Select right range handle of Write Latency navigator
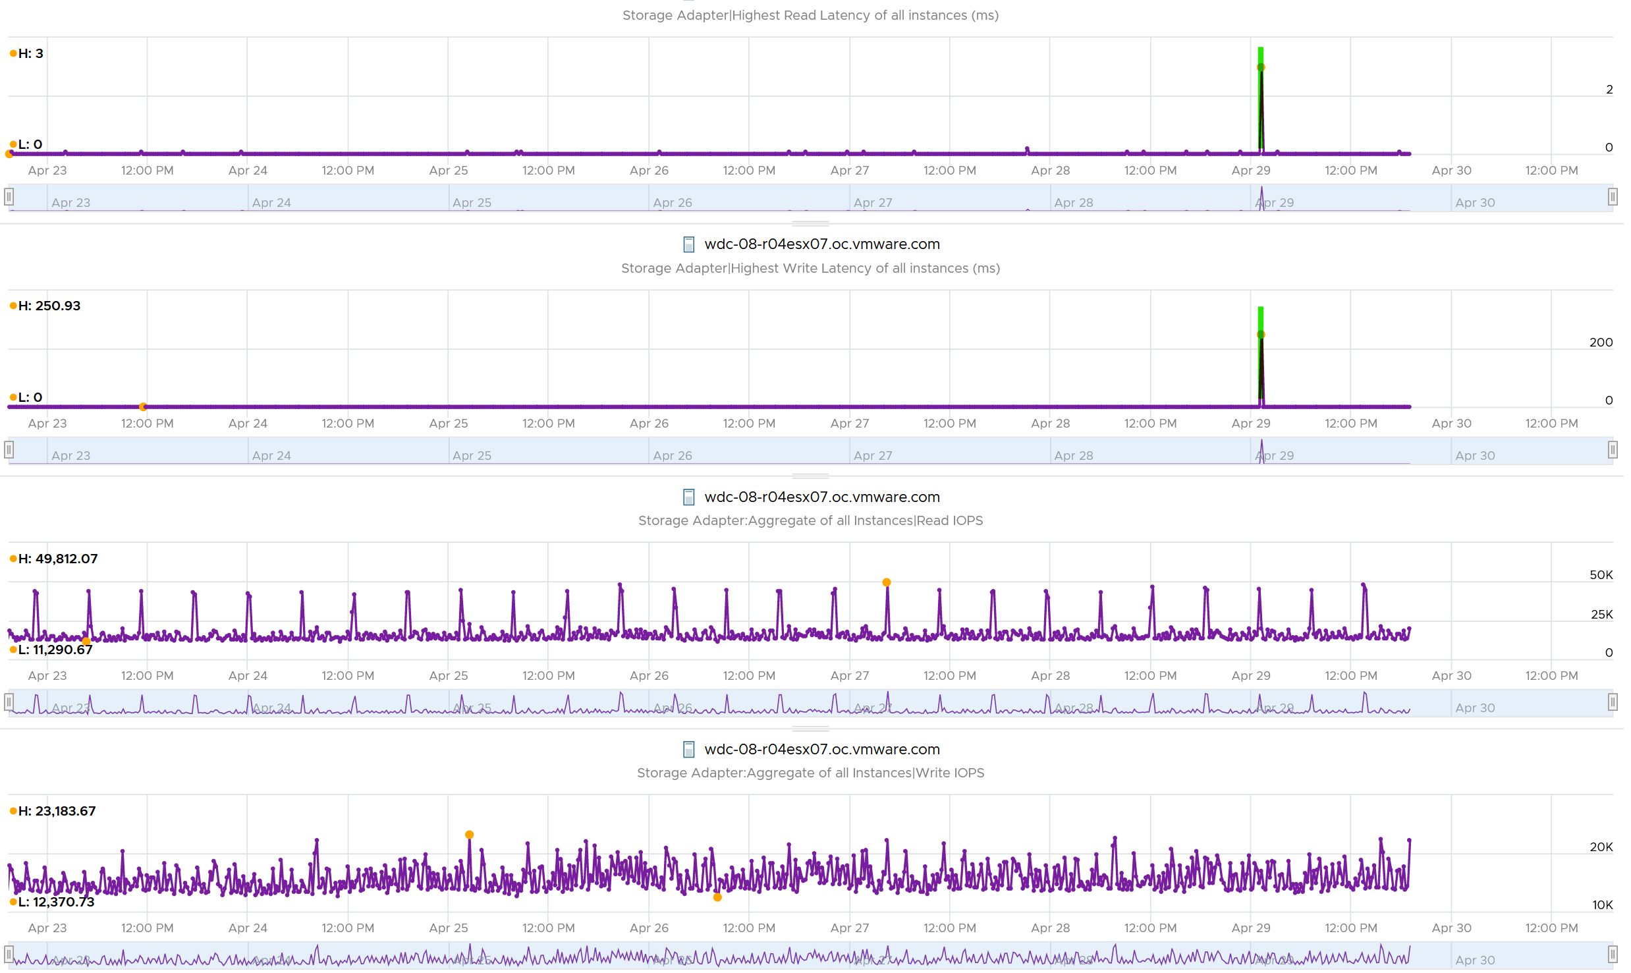The width and height of the screenshot is (1631, 973). (x=1613, y=450)
